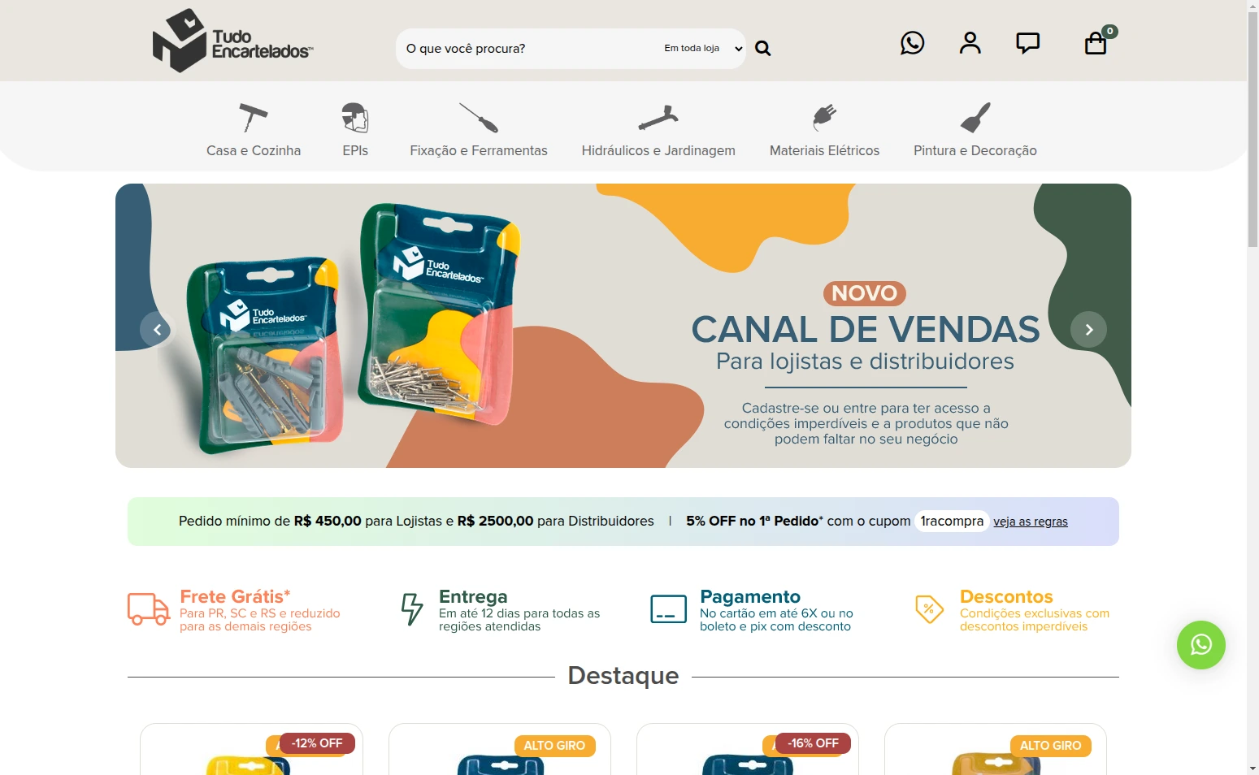The height and width of the screenshot is (775, 1259).
Task: Click the page vertical scrollbar
Action: (1252, 387)
